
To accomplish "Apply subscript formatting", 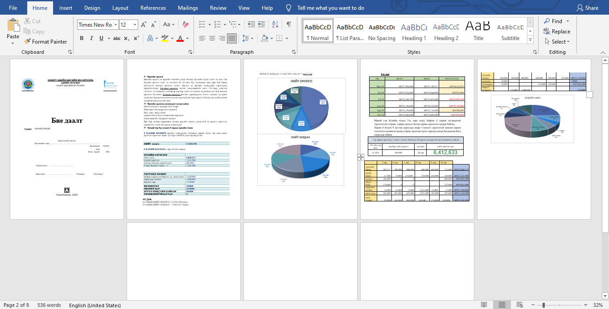I will [127, 39].
